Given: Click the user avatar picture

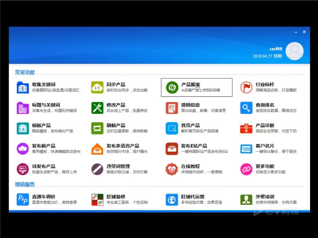Looking at the screenshot, I should point(294,51).
